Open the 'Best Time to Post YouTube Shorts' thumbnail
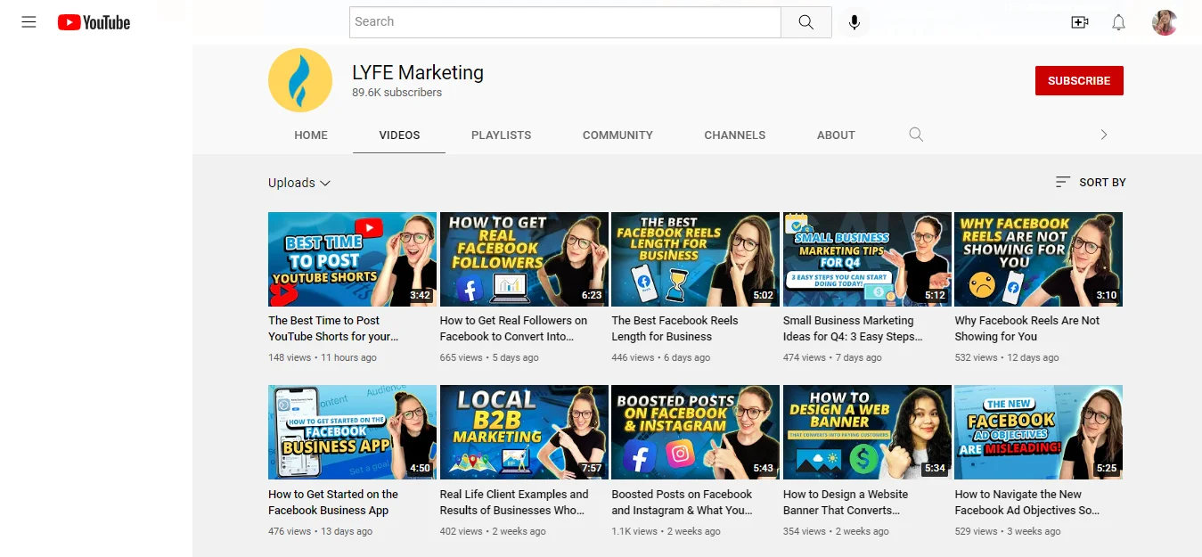Viewport: 1202px width, 557px height. coord(352,259)
